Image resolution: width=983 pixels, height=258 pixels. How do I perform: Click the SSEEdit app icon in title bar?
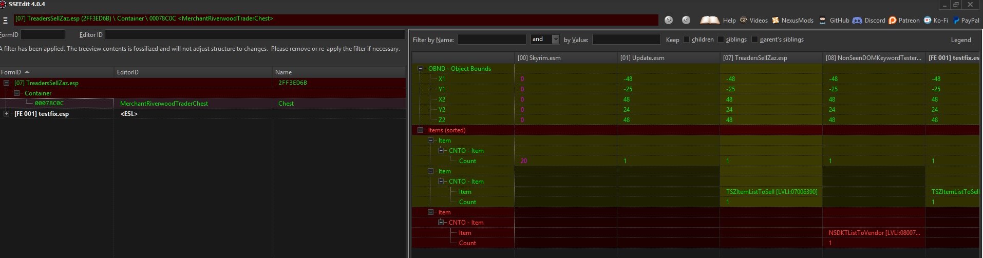[x=3, y=4]
